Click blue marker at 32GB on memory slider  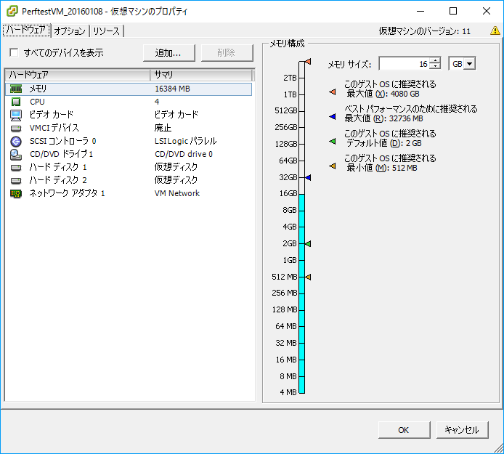click(x=308, y=177)
